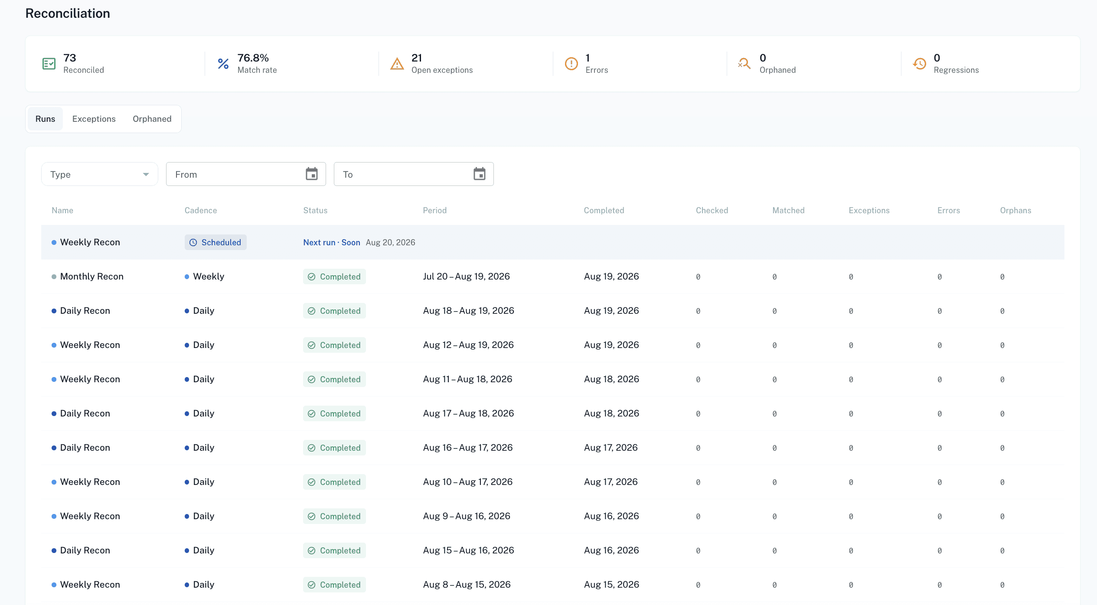Image resolution: width=1097 pixels, height=605 pixels.
Task: Click the '76.8%' Match rate value
Action: (x=253, y=58)
